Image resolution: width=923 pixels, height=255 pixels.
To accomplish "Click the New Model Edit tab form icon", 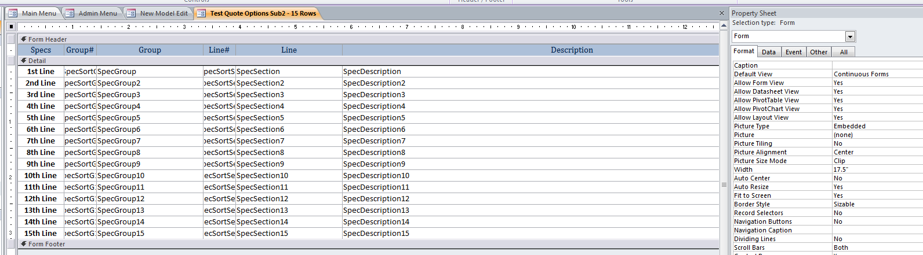I will click(131, 13).
